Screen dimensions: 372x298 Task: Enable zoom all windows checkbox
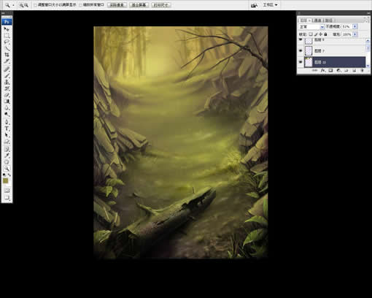(81, 5)
